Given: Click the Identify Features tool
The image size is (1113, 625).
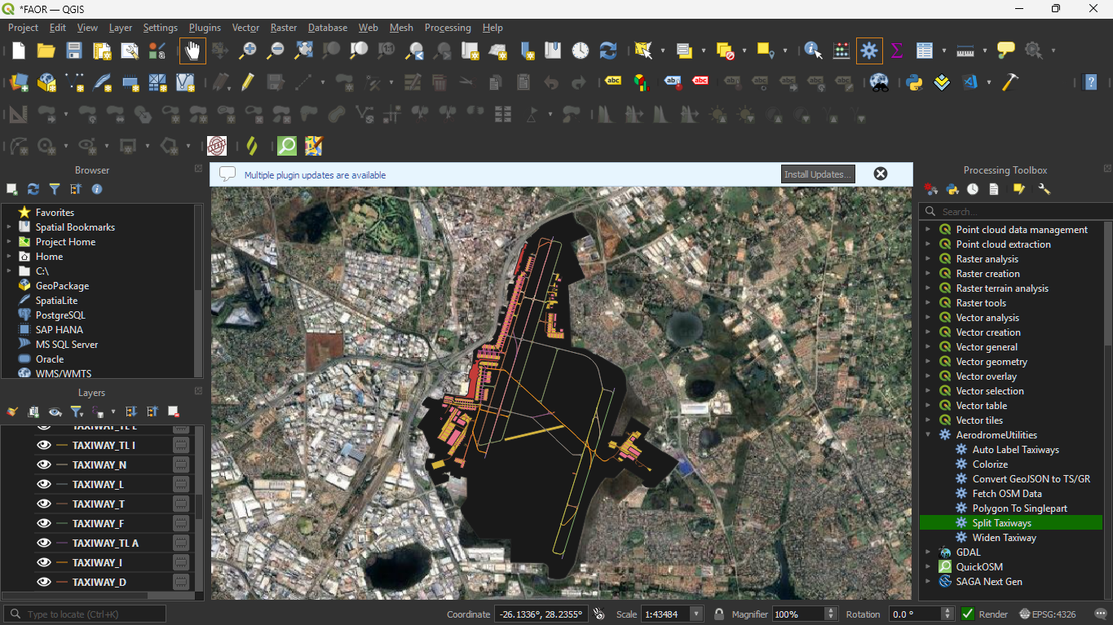Looking at the screenshot, I should click(x=813, y=51).
